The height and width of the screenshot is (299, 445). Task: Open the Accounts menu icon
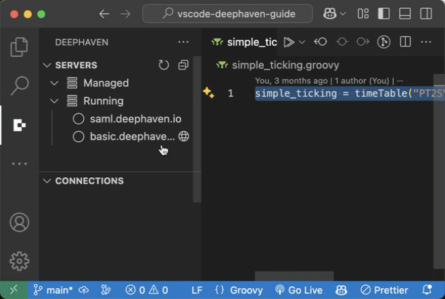20,222
